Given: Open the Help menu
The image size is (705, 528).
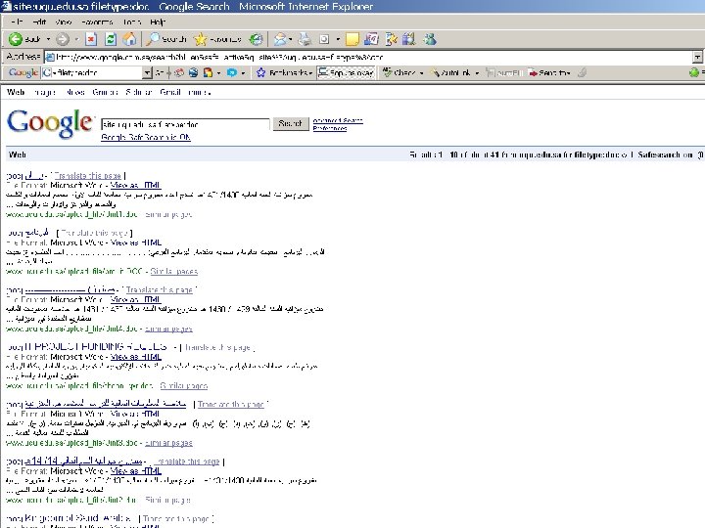Looking at the screenshot, I should pos(158,22).
